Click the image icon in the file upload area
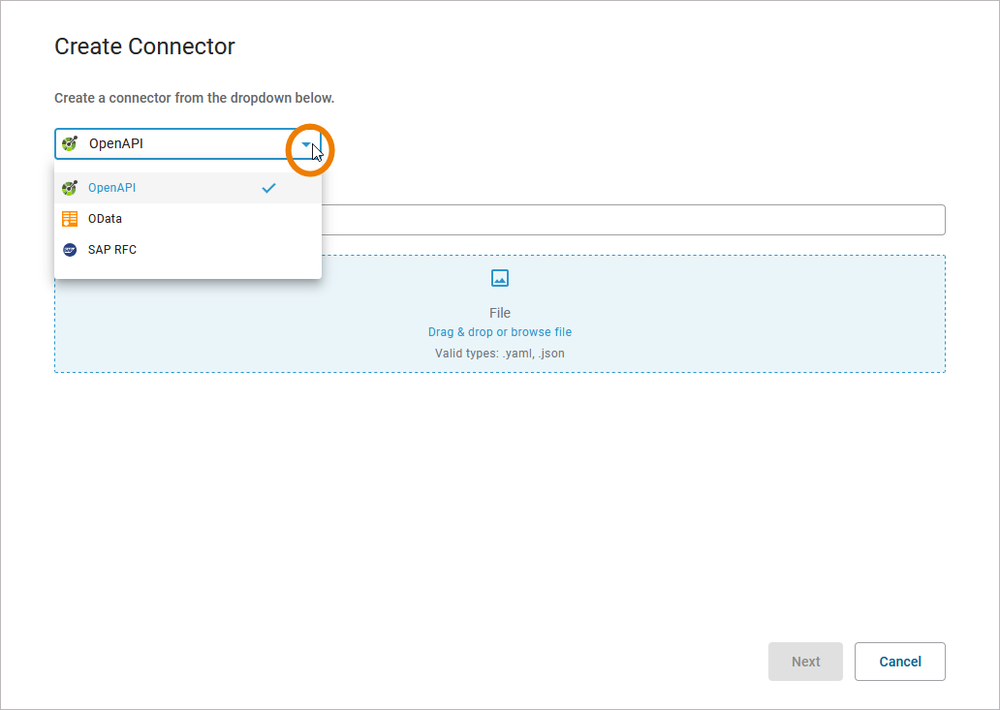This screenshot has width=1000, height=710. pyautogui.click(x=500, y=279)
